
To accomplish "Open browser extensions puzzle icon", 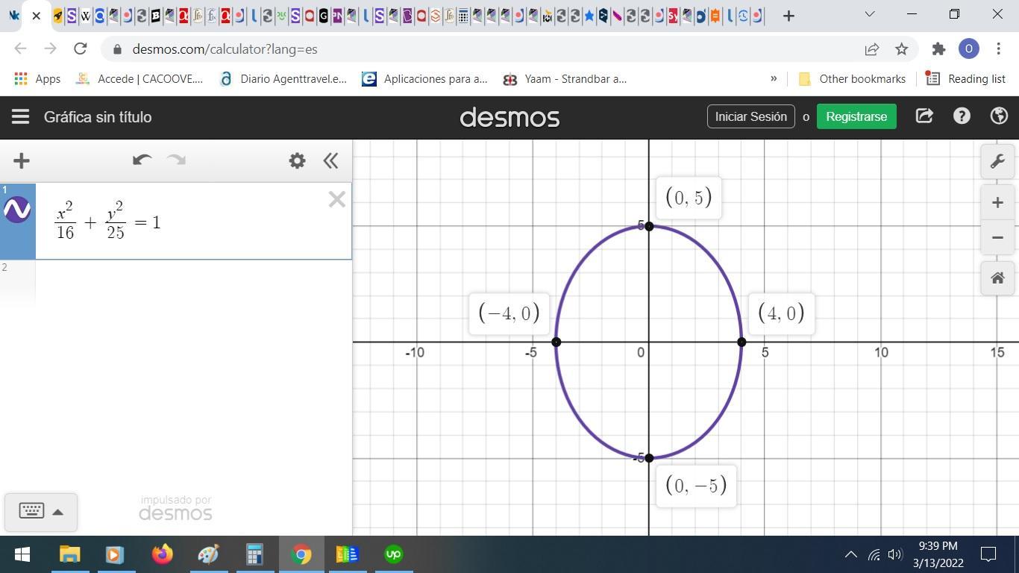I will point(938,49).
